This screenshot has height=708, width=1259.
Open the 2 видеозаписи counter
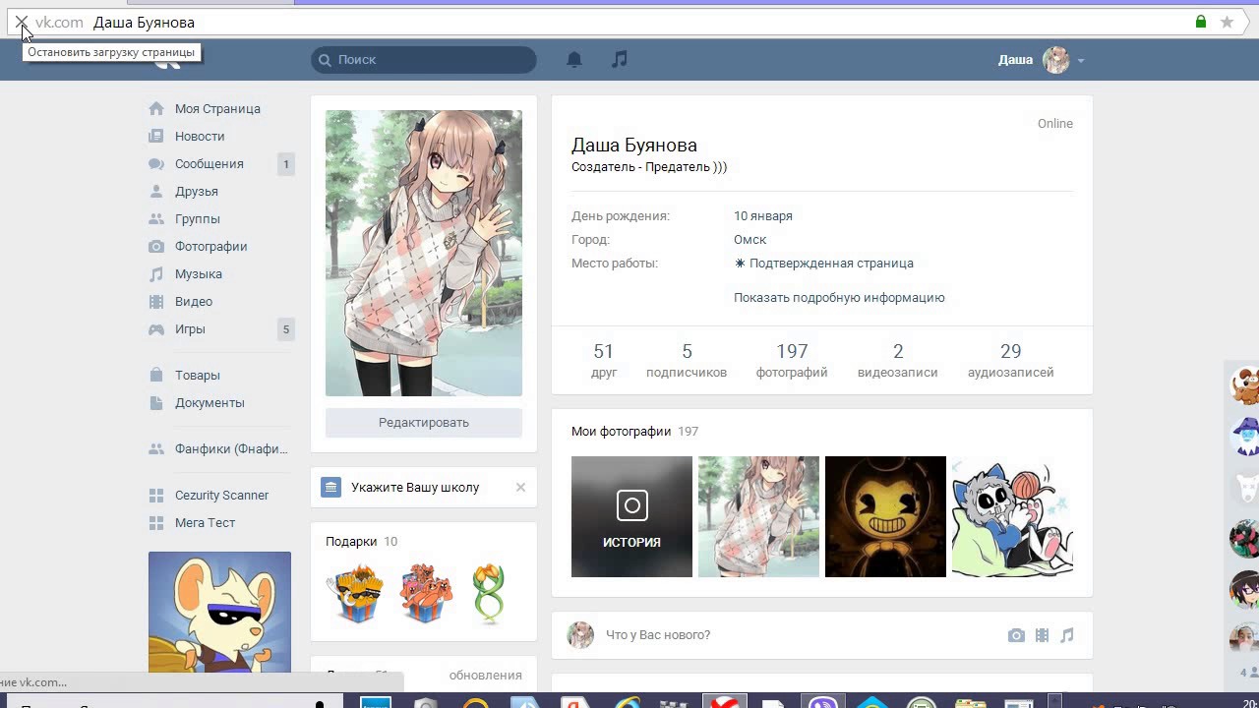[x=897, y=360]
